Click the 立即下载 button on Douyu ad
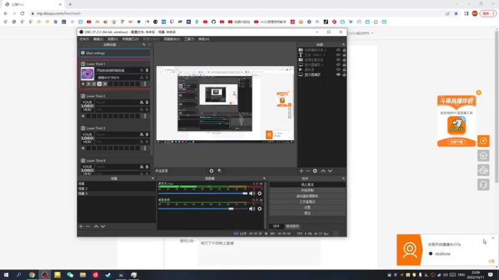499x280 pixels. pyautogui.click(x=457, y=142)
